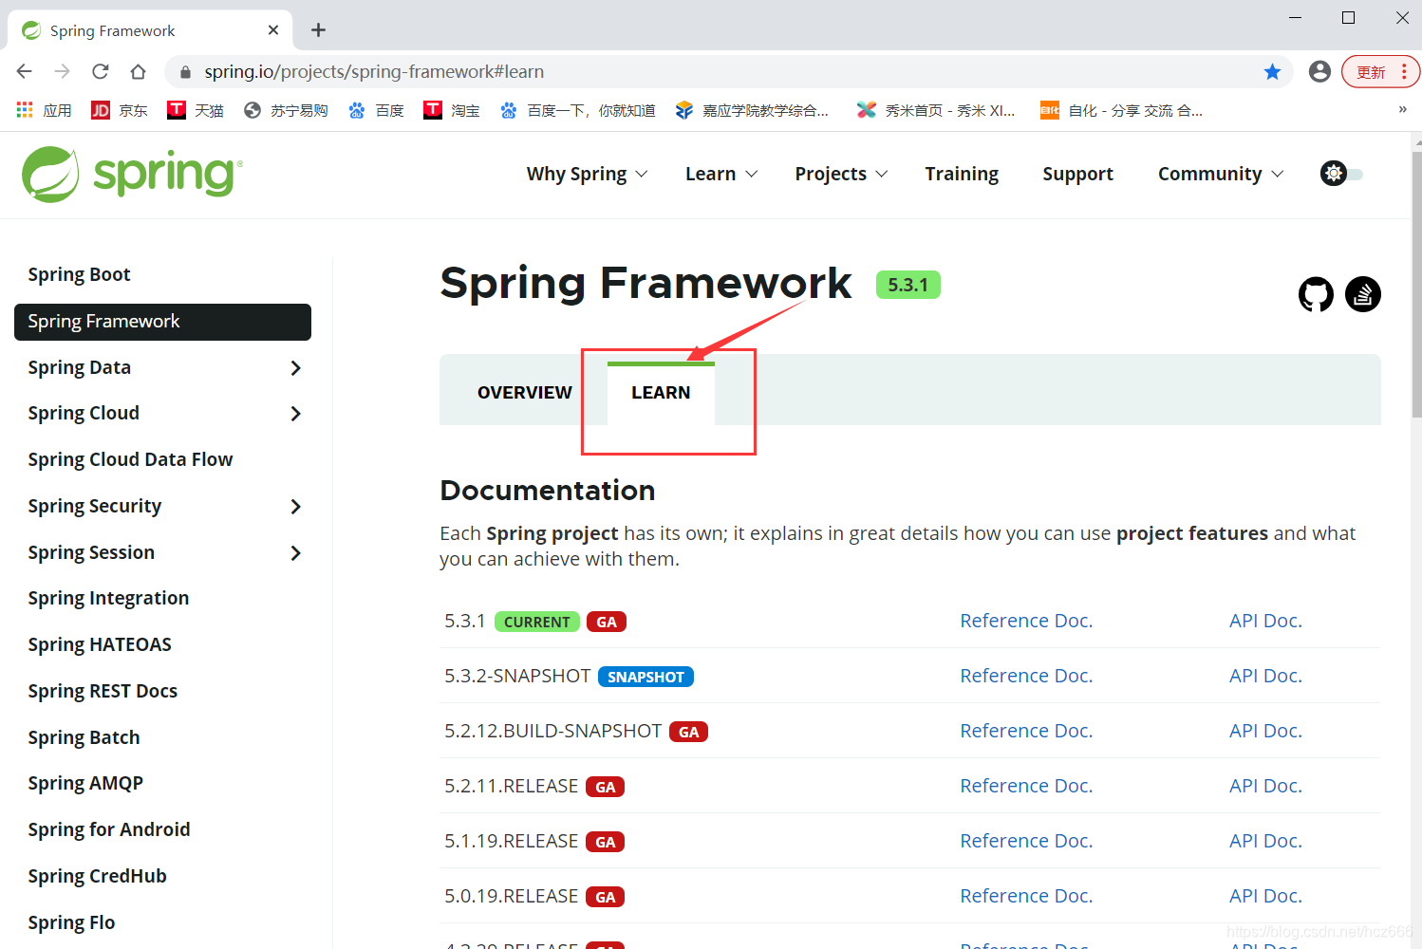Open the Training header link

click(962, 174)
